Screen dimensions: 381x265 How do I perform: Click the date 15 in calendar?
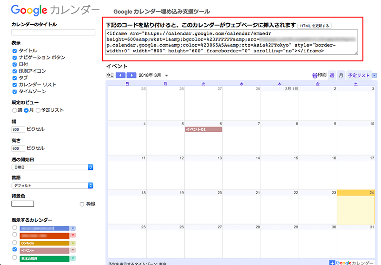296,158
